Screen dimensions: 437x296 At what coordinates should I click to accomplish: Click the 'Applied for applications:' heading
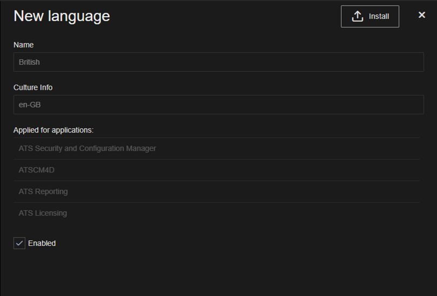coord(53,130)
